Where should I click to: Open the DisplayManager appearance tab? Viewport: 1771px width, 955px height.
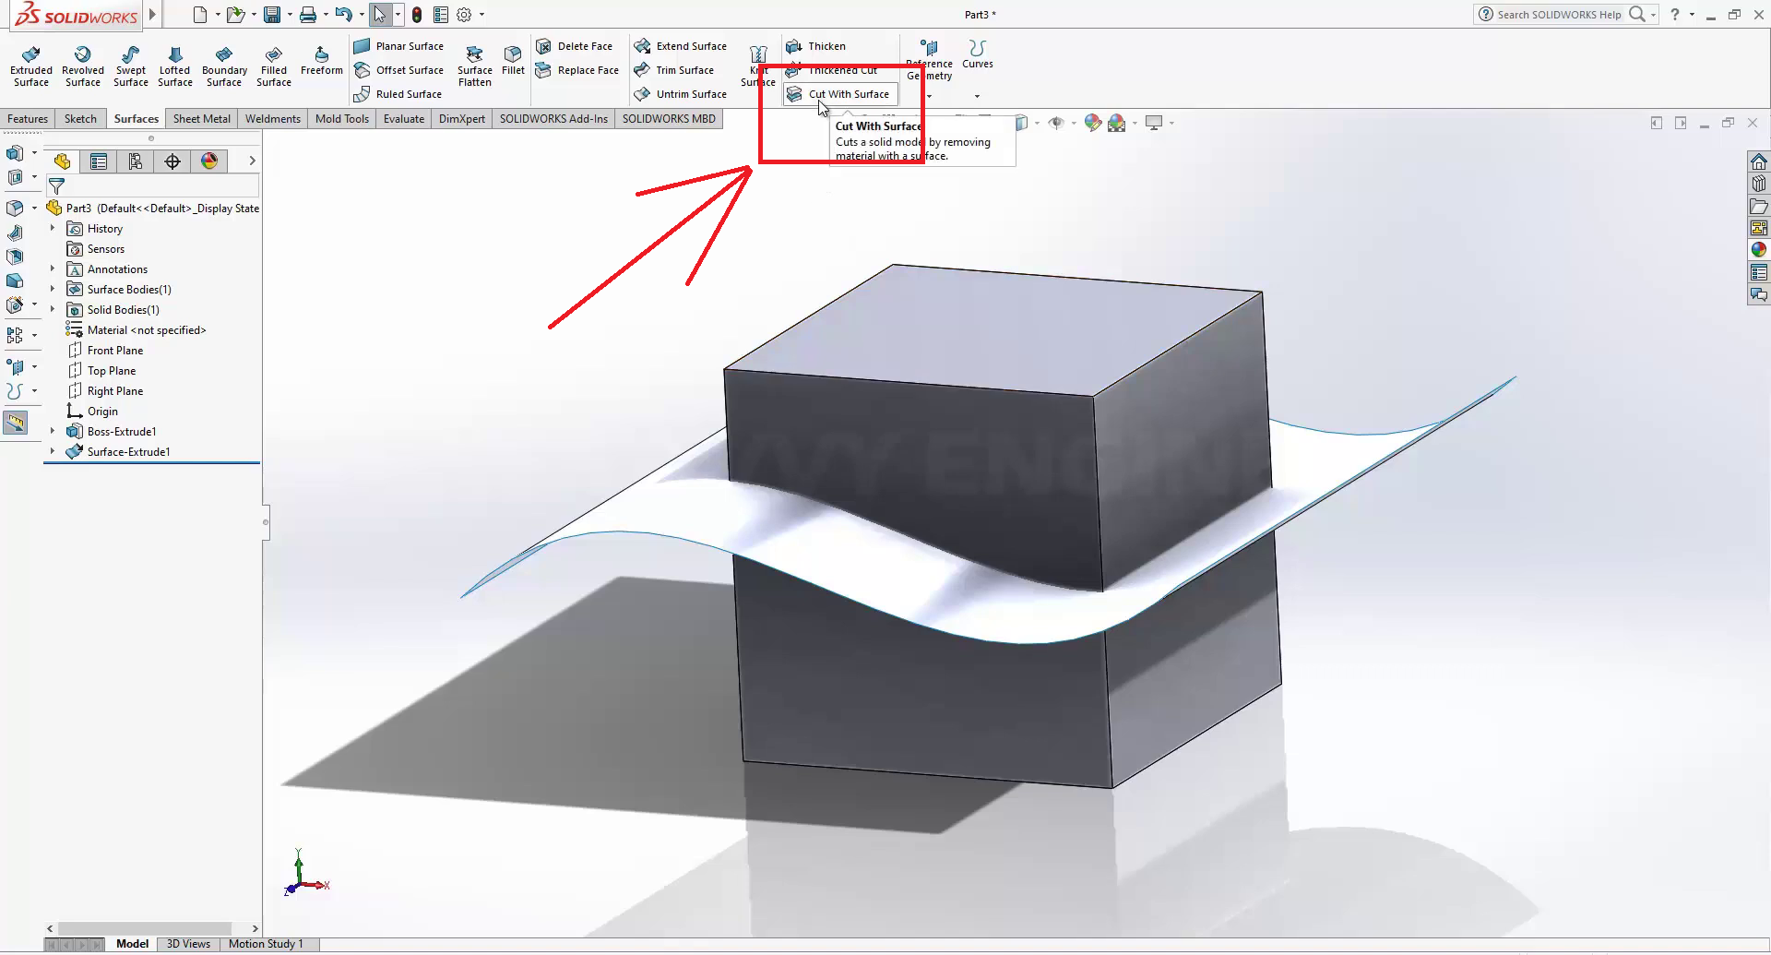209,161
